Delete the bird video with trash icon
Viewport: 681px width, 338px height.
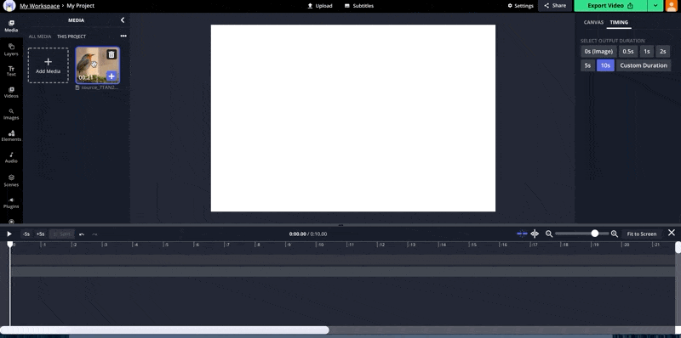pos(112,54)
